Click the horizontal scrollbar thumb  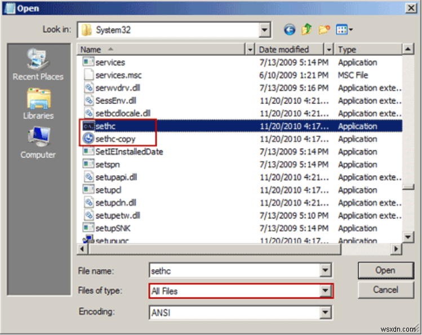point(215,249)
